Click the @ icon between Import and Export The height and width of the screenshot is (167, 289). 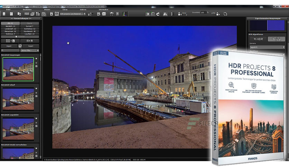[20, 46]
